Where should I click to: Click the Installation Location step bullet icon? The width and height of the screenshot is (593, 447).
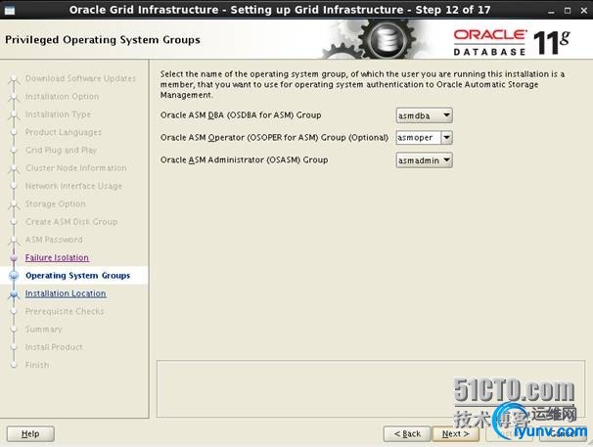(14, 293)
